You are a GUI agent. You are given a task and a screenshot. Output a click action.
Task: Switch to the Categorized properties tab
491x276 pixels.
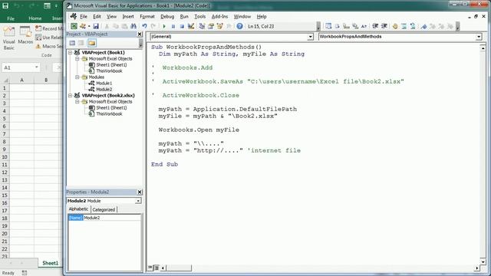pos(104,209)
